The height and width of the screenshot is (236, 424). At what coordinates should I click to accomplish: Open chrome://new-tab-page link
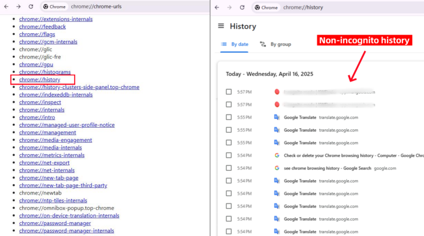(49, 178)
